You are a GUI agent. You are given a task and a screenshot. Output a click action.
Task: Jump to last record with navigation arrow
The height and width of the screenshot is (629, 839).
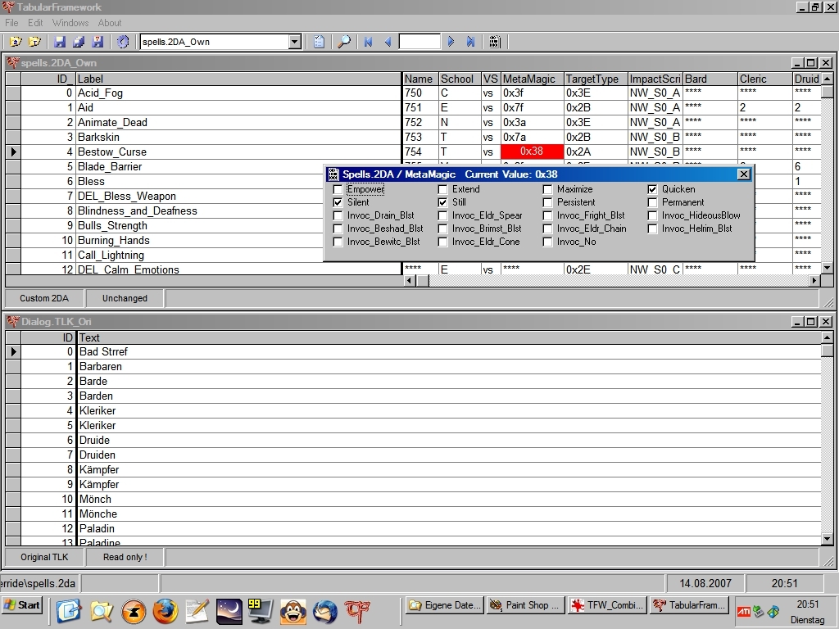(x=470, y=42)
